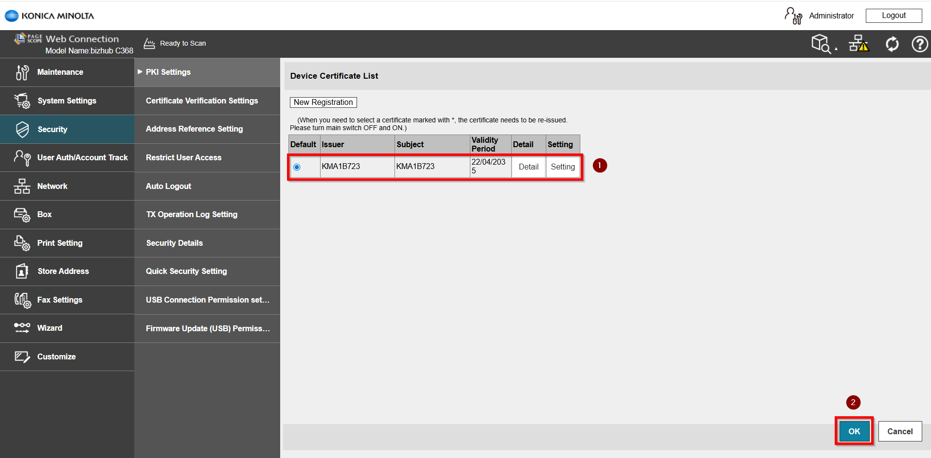This screenshot has height=458, width=931.
Task: Click the Network topology icon
Action: pyautogui.click(x=22, y=186)
